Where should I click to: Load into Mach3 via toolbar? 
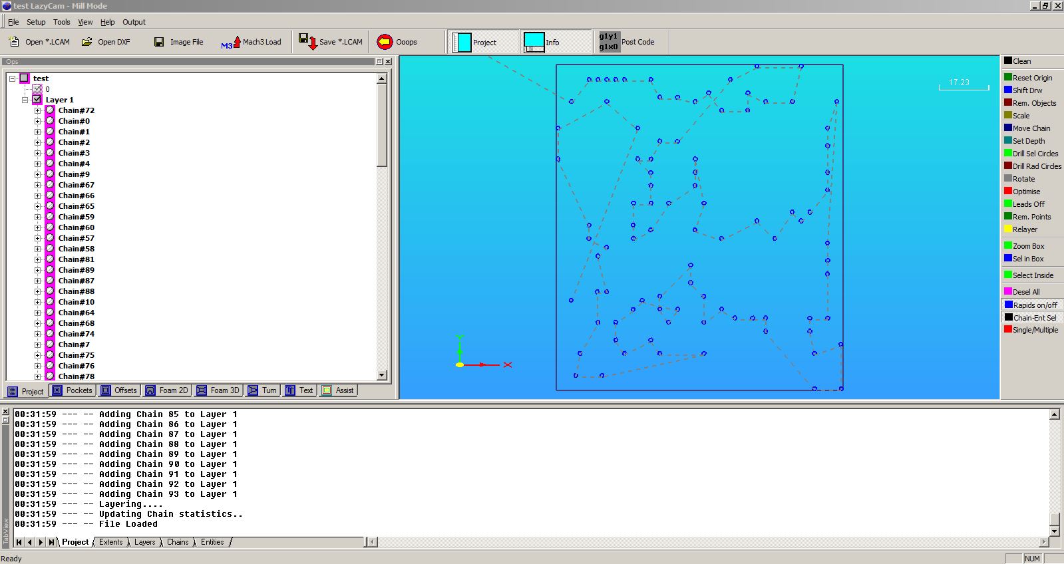click(x=232, y=43)
